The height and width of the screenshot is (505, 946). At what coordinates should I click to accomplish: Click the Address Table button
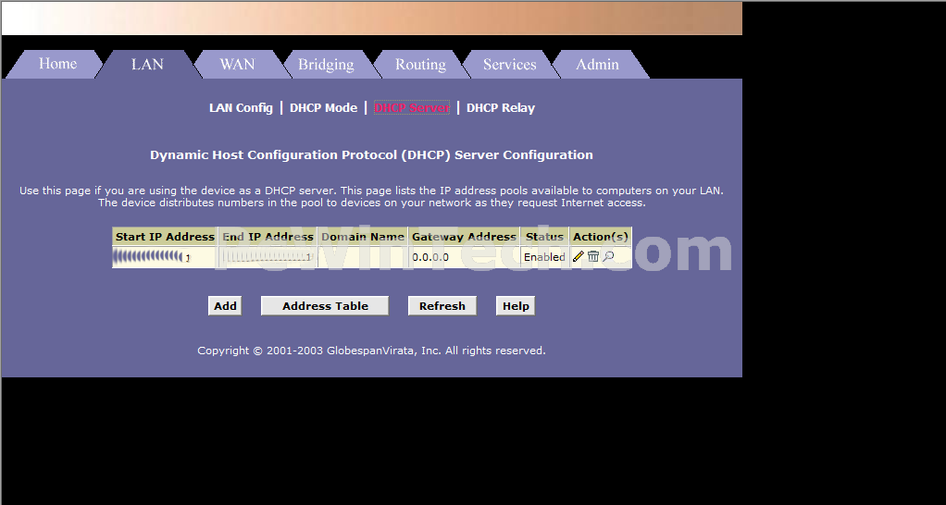[325, 306]
